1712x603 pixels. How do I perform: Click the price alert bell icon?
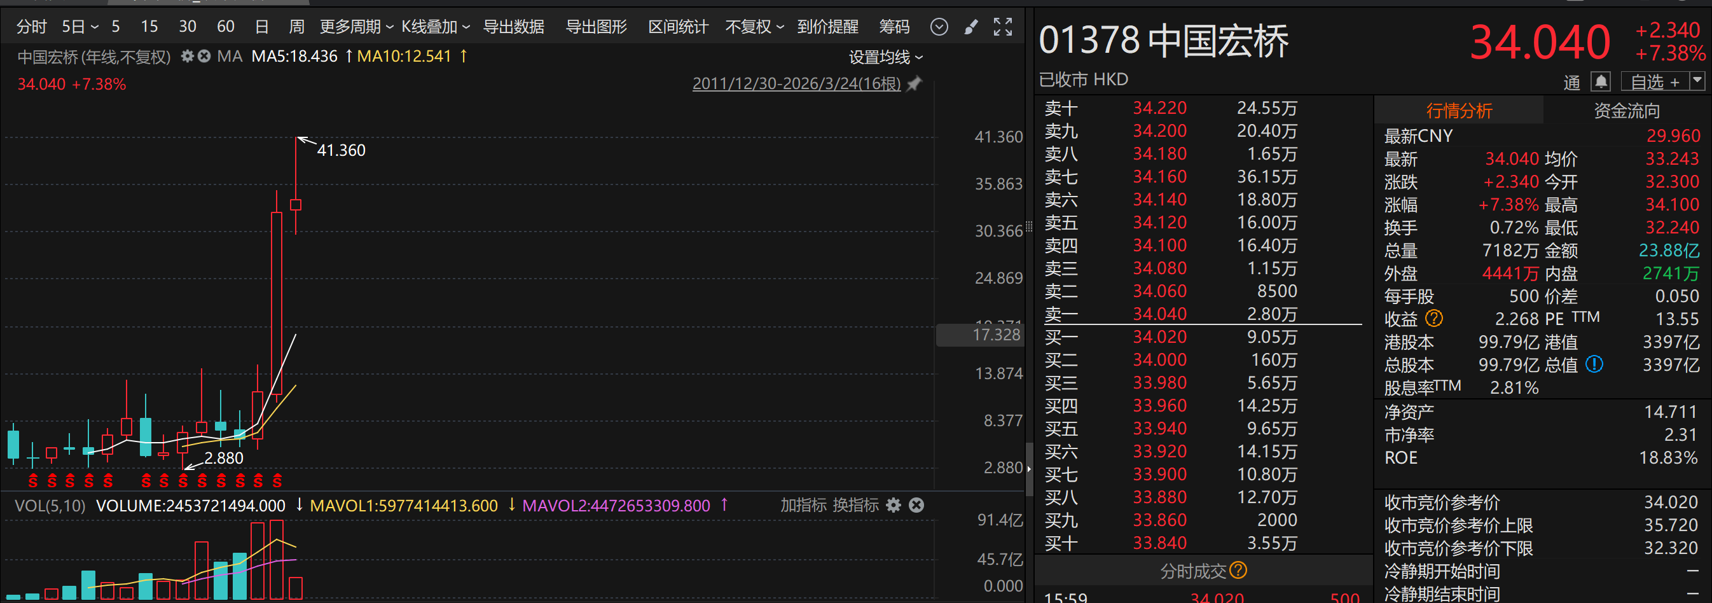pyautogui.click(x=1601, y=82)
